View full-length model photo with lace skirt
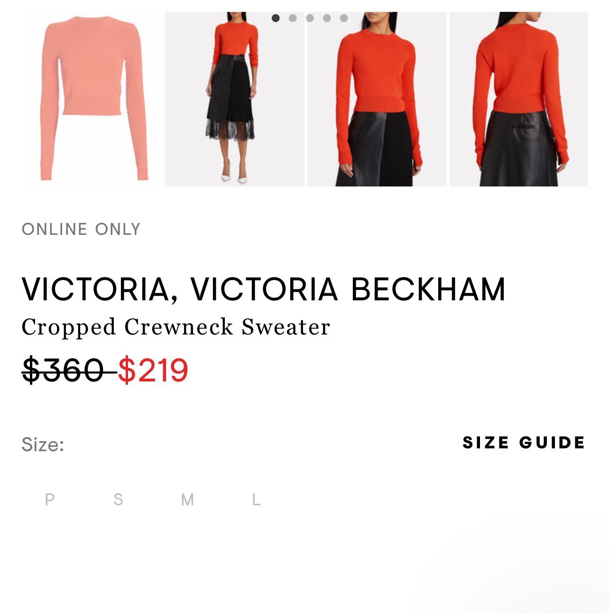Screen dimensions: 609x613 (x=234, y=99)
